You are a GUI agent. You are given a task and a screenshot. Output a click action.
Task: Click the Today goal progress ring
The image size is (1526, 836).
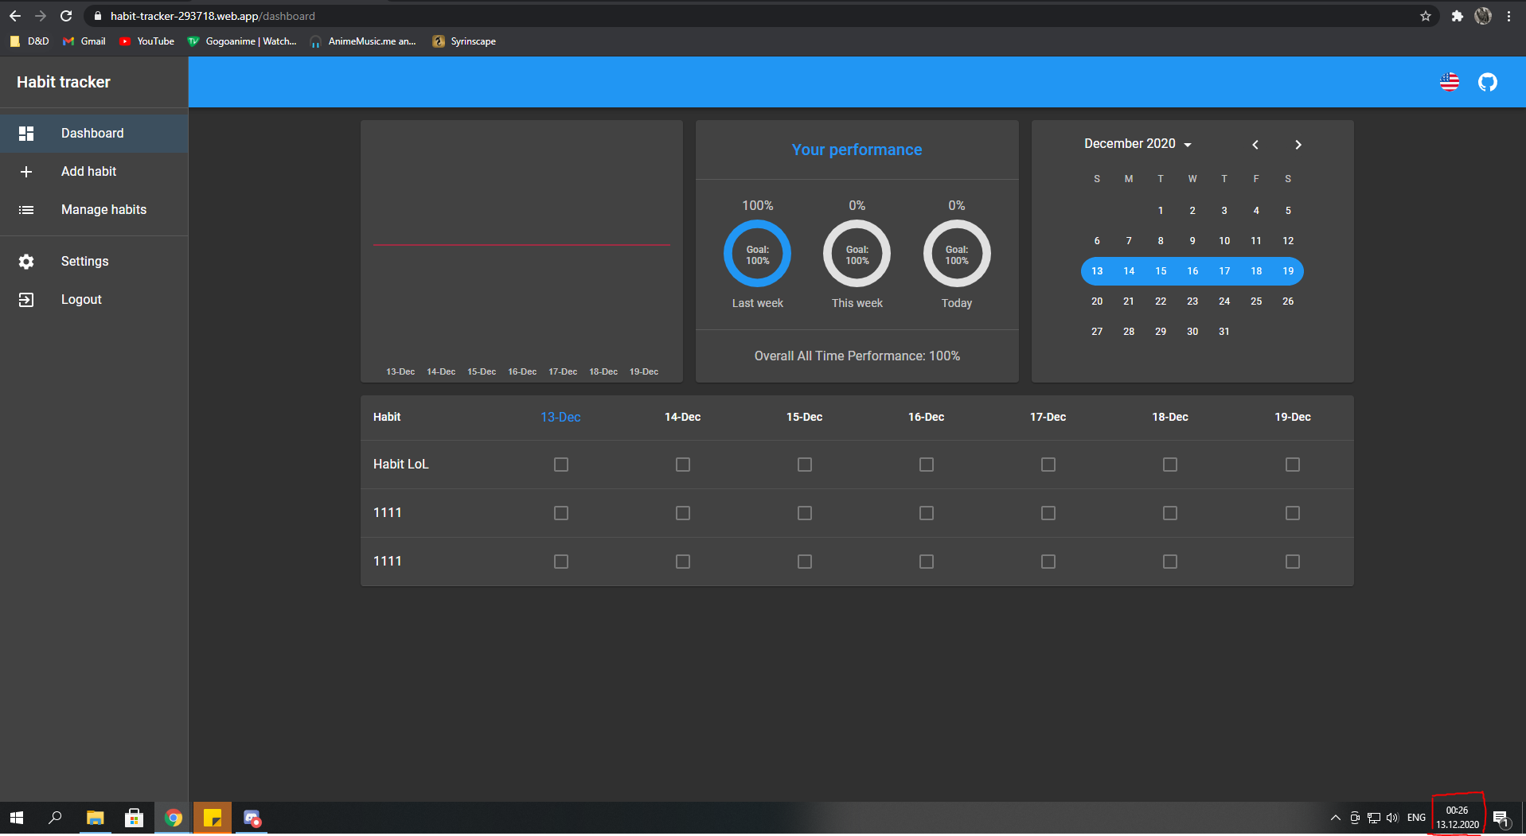(956, 253)
